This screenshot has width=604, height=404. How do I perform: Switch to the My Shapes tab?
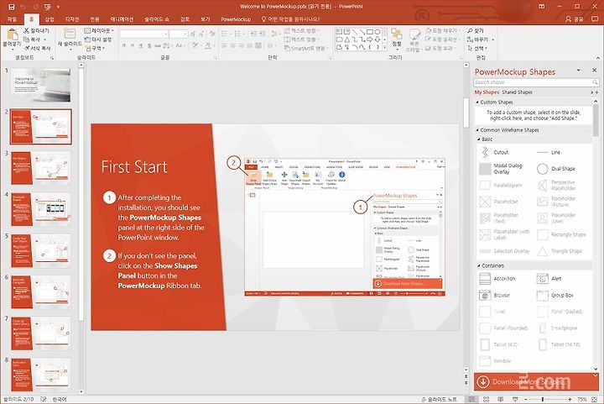(487, 92)
